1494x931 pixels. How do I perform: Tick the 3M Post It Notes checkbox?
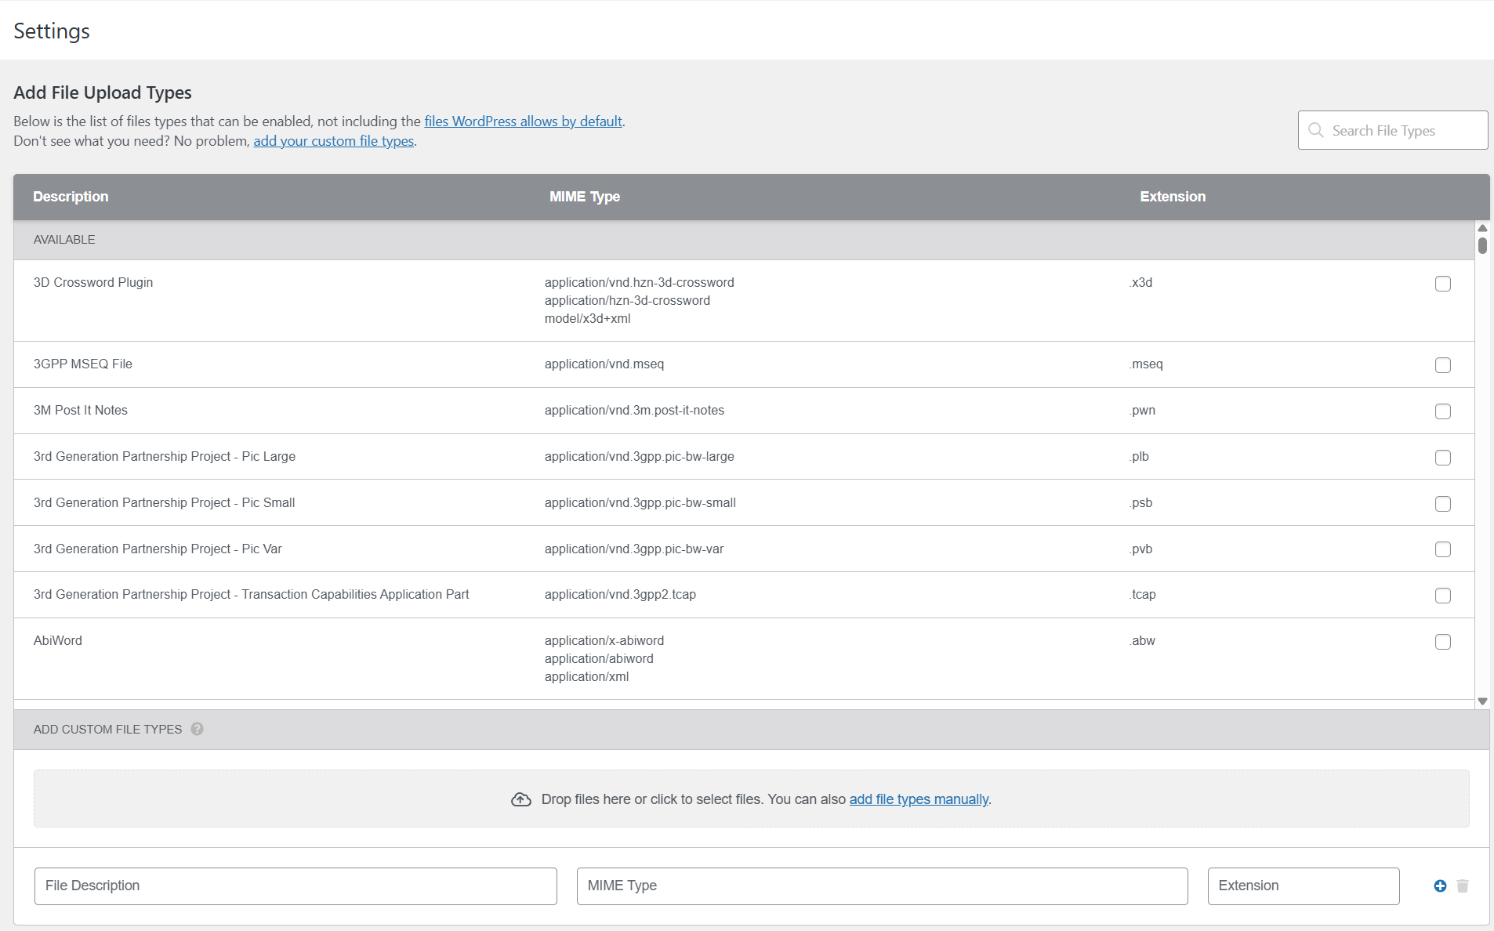[1442, 411]
